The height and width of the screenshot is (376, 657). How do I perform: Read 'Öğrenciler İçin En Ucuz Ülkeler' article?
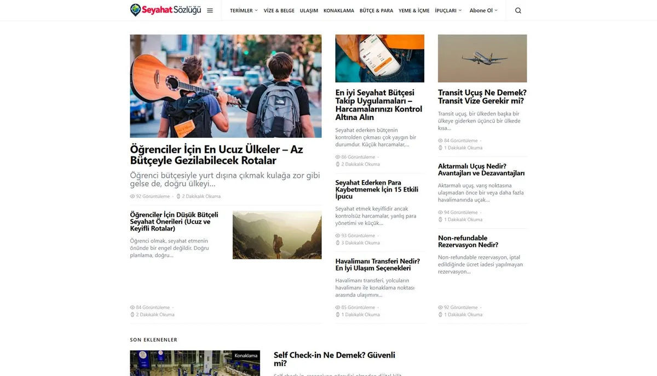(216, 155)
